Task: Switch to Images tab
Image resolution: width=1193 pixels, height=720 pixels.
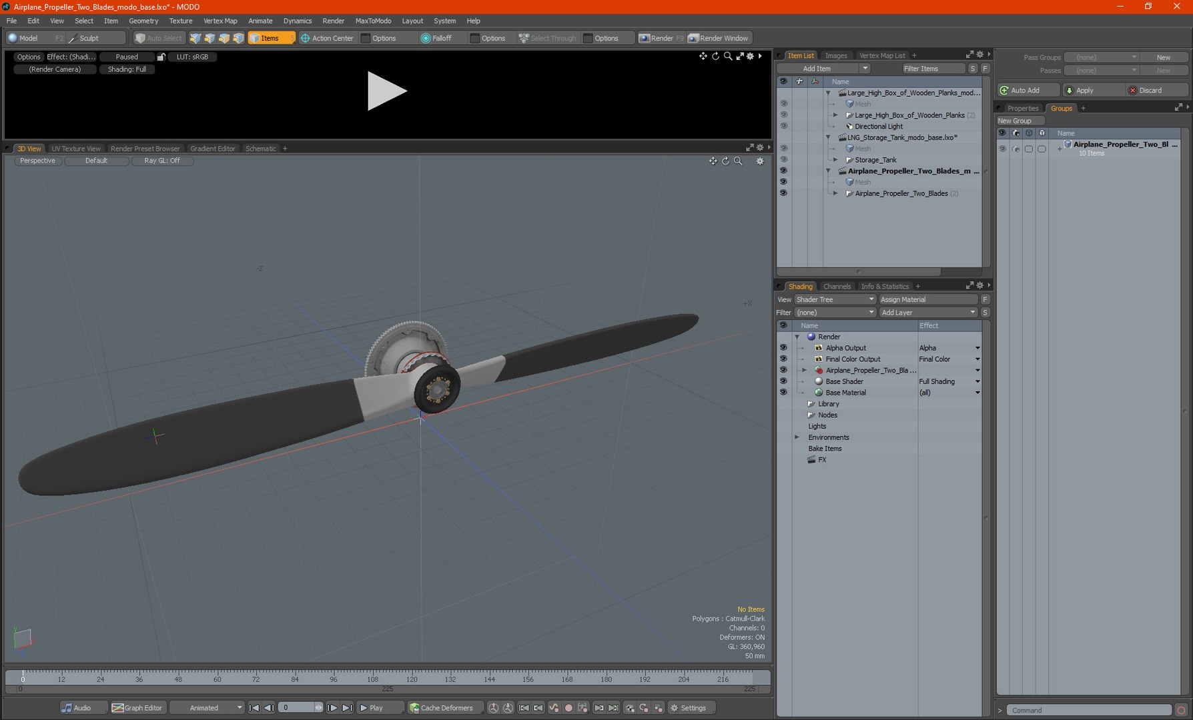Action: point(835,55)
